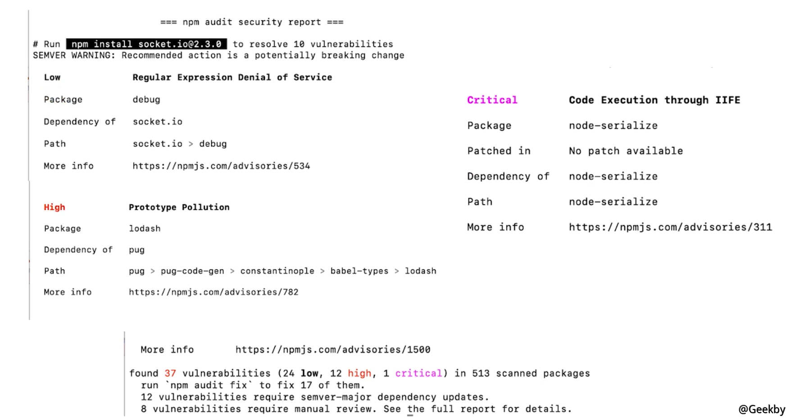Click the npmjs advisories/1500 link
The width and height of the screenshot is (790, 420).
[x=333, y=349]
